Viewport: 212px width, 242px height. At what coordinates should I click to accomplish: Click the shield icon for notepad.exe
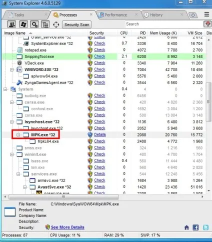[90, 50]
